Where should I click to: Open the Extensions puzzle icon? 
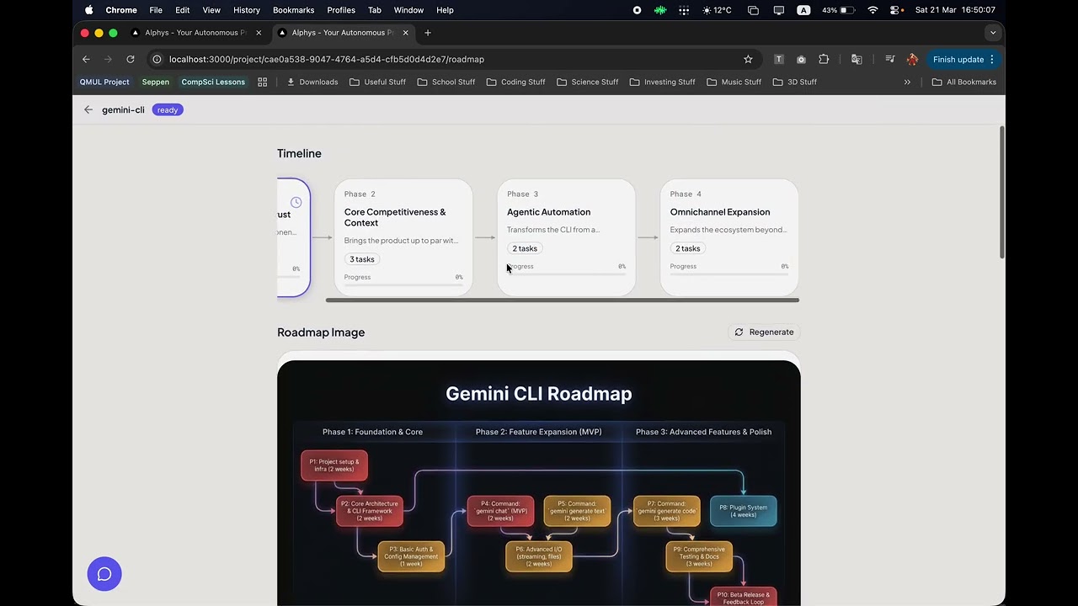click(824, 59)
